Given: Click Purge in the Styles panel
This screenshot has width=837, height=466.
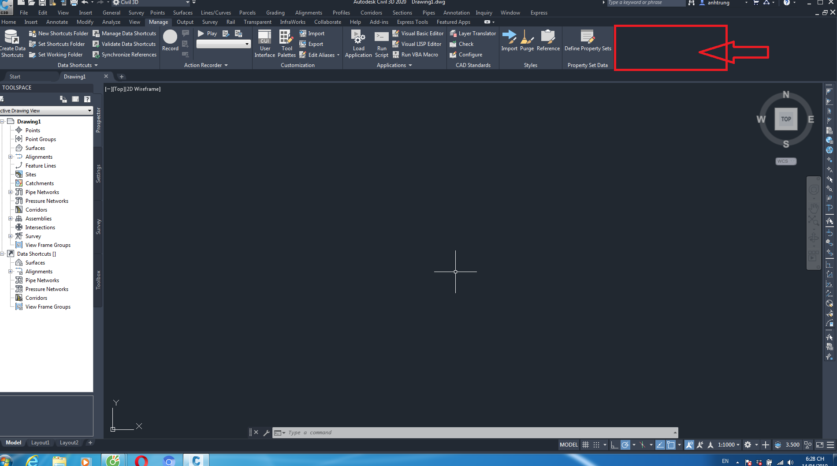Looking at the screenshot, I should 527,40.
